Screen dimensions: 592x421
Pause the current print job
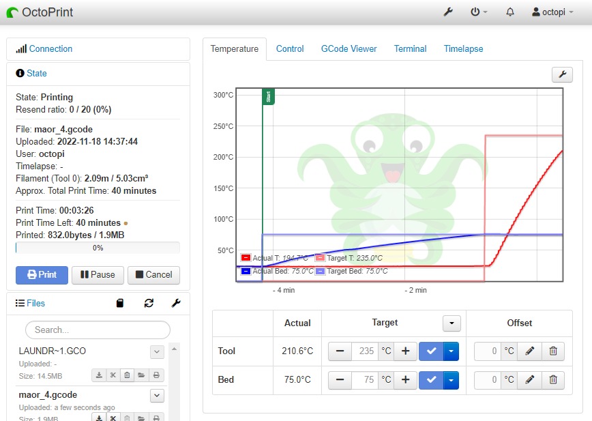[98, 275]
